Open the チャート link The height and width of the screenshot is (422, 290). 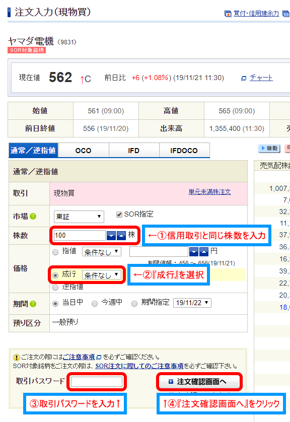click(261, 78)
